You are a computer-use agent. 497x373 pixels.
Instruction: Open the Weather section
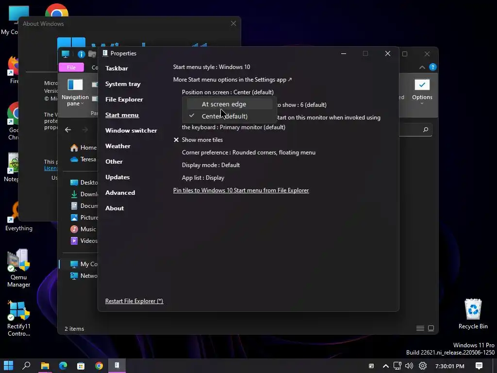[117, 146]
